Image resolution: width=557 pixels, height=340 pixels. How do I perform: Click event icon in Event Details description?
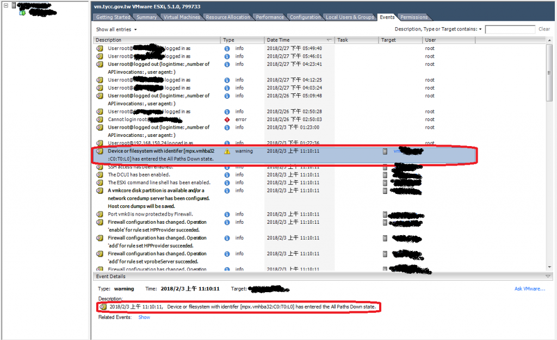[x=103, y=307]
